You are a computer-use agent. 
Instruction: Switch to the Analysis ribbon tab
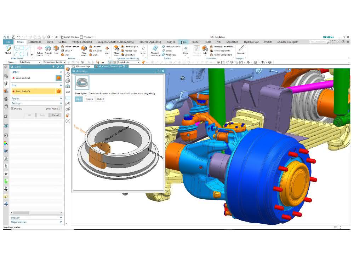point(171,42)
